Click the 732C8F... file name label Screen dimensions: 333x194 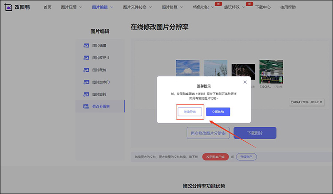(265, 87)
